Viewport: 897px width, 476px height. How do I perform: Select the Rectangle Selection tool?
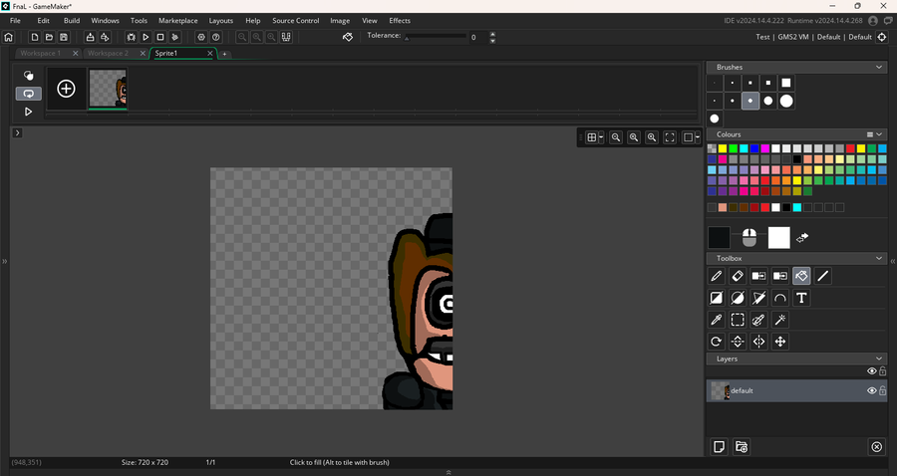click(x=738, y=320)
